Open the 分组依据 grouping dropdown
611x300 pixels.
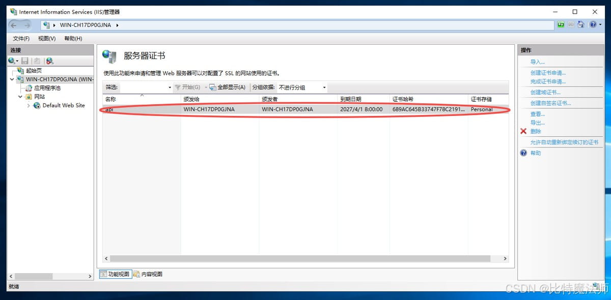302,87
